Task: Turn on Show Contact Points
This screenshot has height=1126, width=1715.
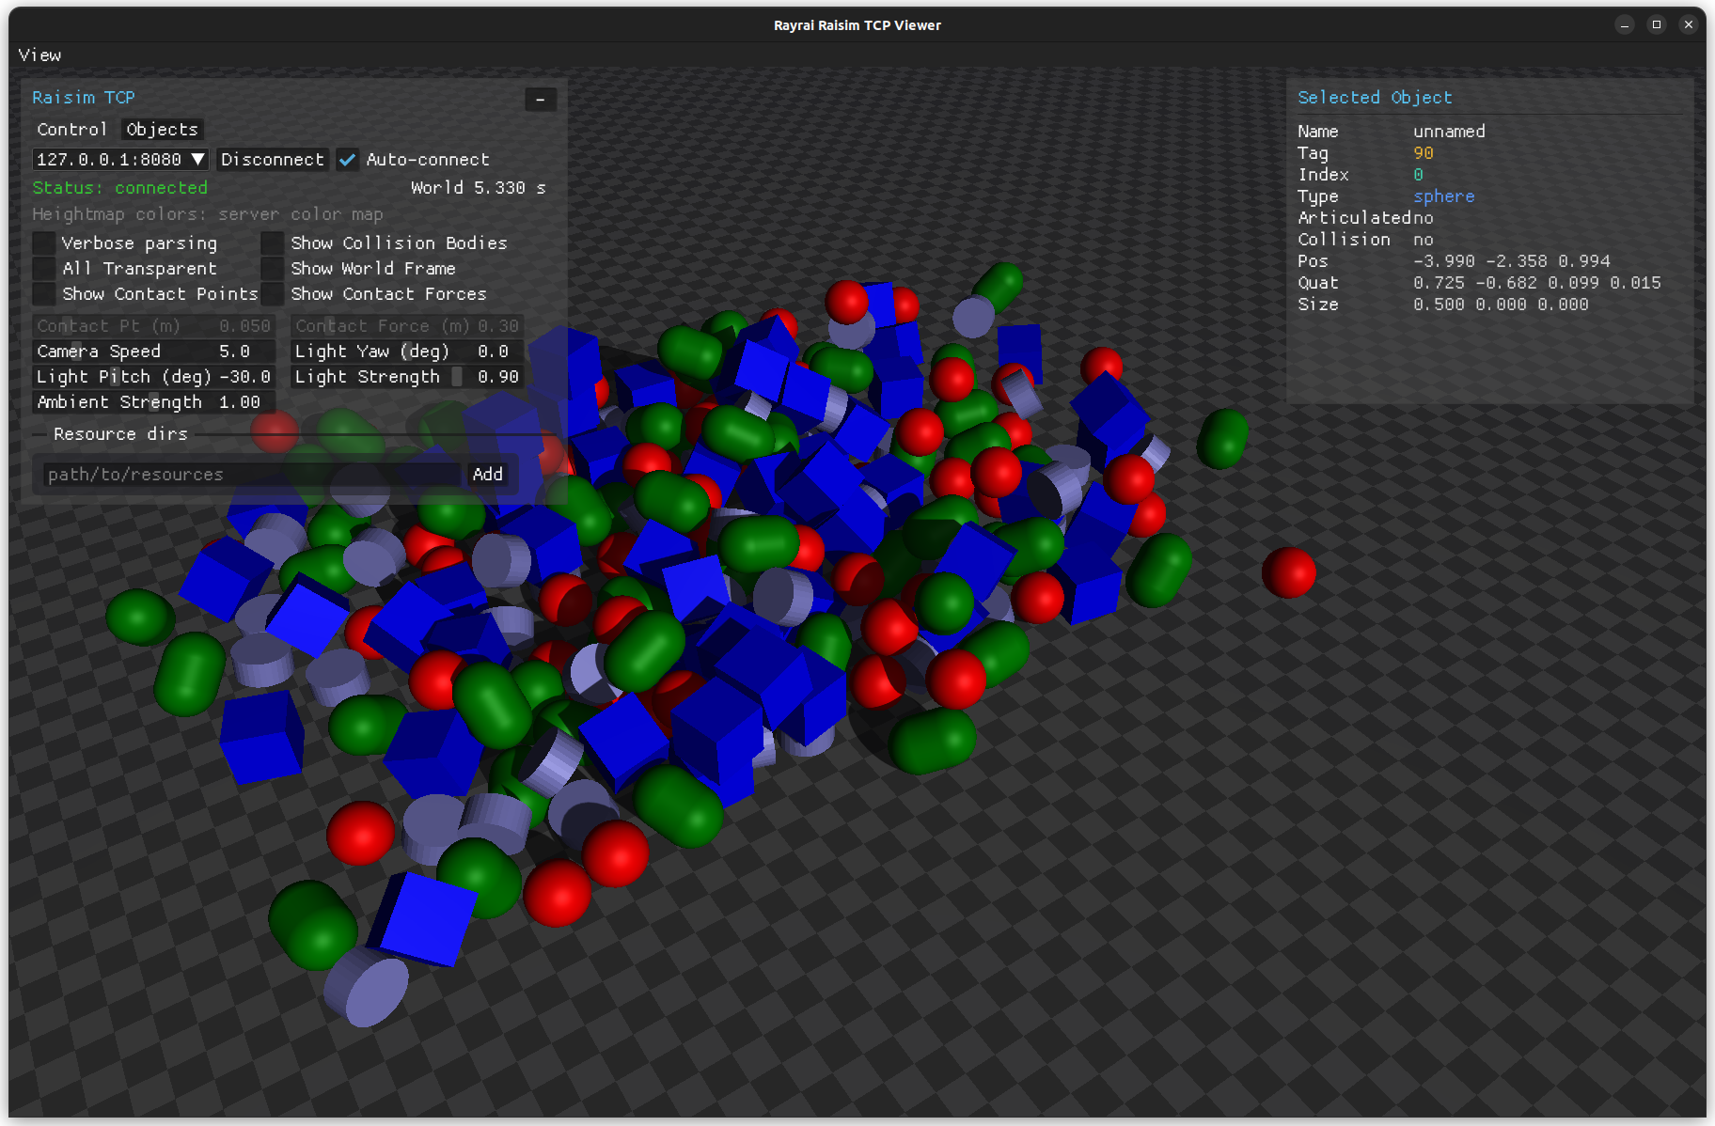Action: [x=44, y=294]
